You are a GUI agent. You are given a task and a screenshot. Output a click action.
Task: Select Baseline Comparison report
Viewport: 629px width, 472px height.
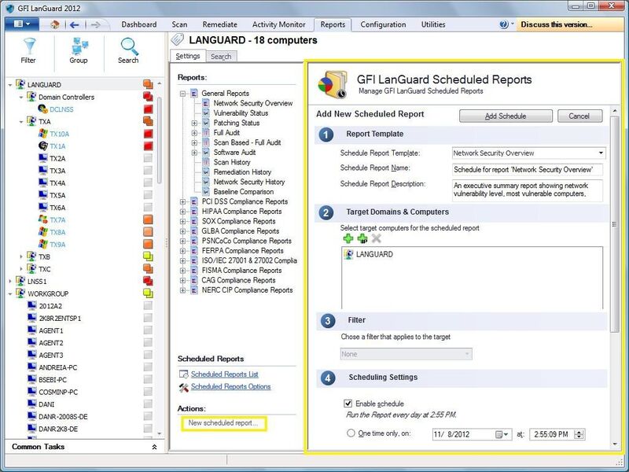point(243,192)
